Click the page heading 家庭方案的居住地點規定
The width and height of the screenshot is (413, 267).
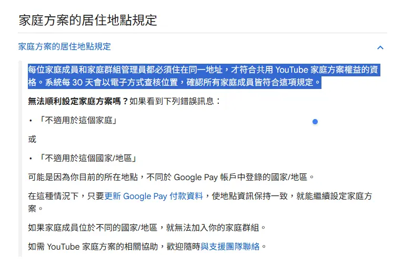tap(88, 21)
